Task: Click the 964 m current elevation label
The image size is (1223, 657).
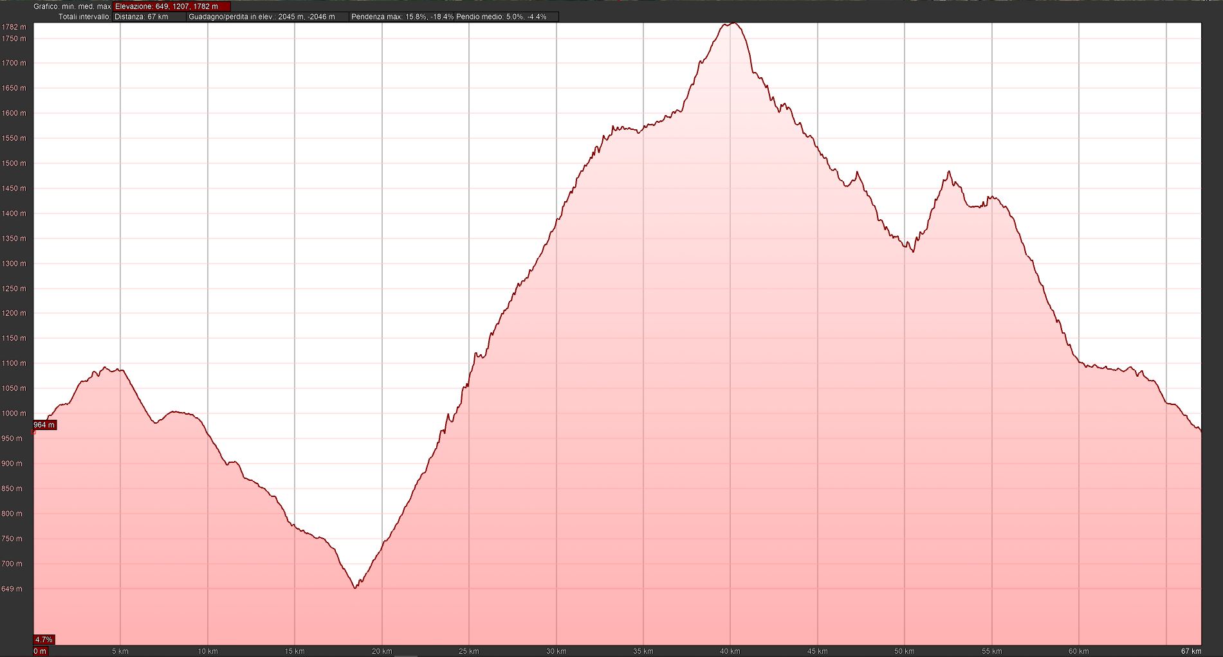Action: point(44,425)
